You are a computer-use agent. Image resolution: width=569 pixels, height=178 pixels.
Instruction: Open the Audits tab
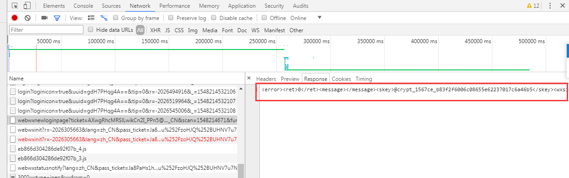point(300,6)
